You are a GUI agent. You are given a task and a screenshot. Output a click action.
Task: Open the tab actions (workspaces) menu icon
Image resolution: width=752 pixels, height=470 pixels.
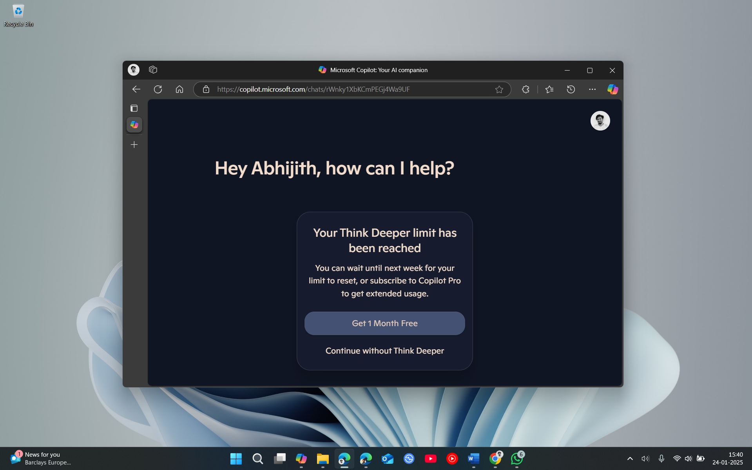[153, 70]
